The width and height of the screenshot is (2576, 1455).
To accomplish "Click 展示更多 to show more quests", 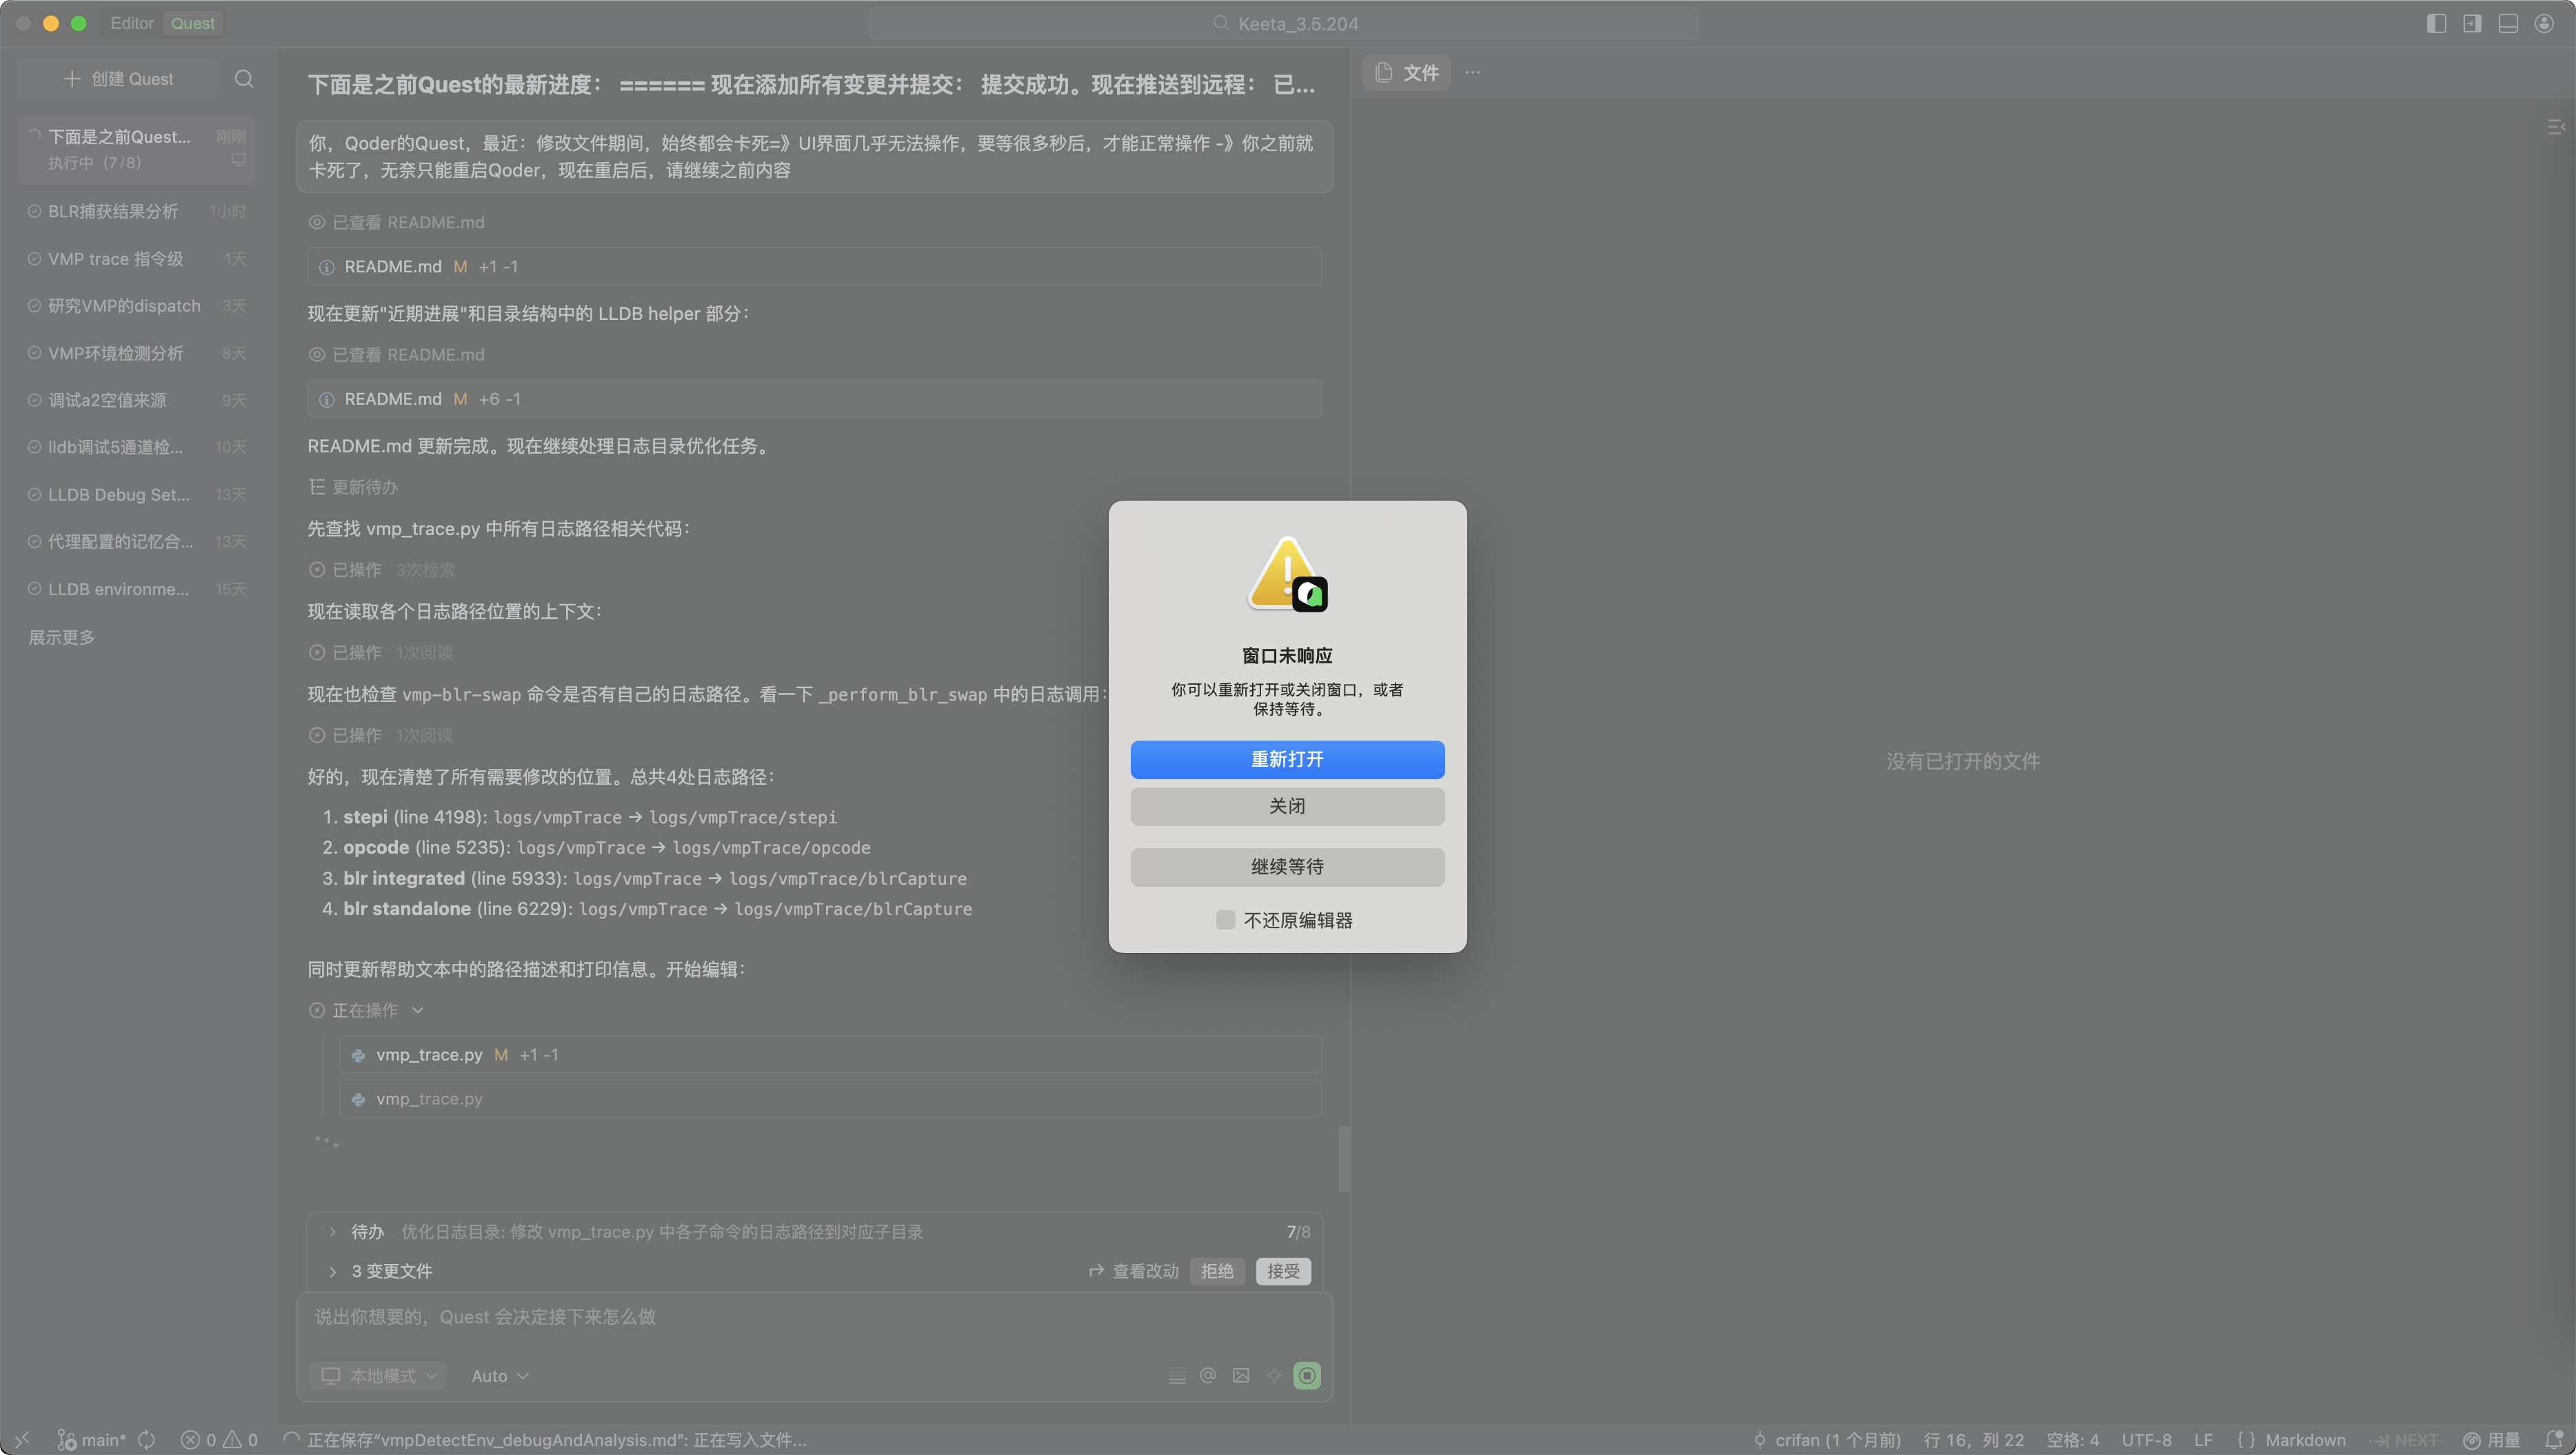I will pos(61,637).
